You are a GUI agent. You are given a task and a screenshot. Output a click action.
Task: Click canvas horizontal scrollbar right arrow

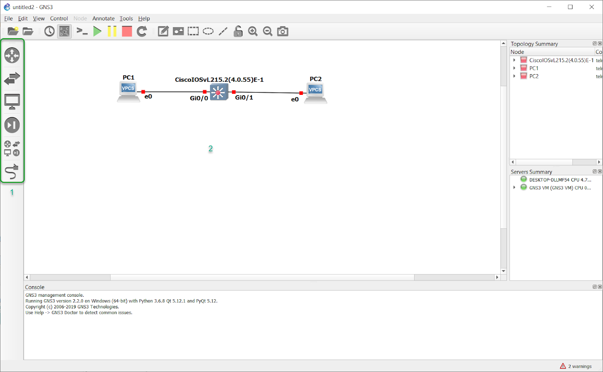tap(497, 277)
